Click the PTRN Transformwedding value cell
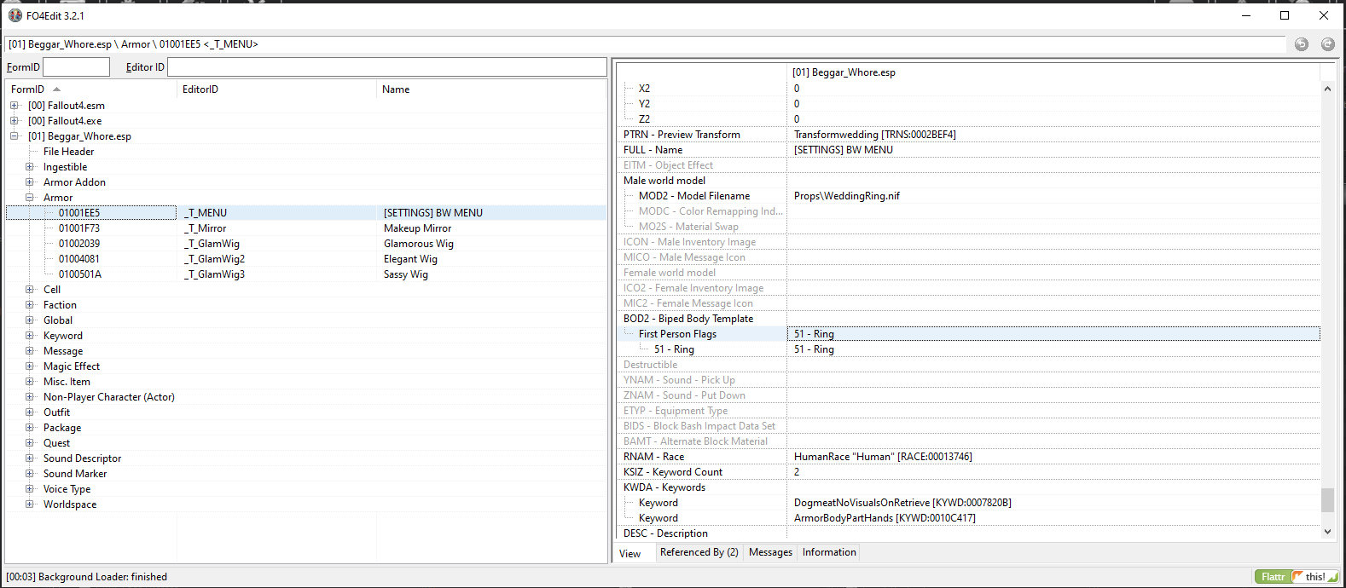 tap(1053, 135)
